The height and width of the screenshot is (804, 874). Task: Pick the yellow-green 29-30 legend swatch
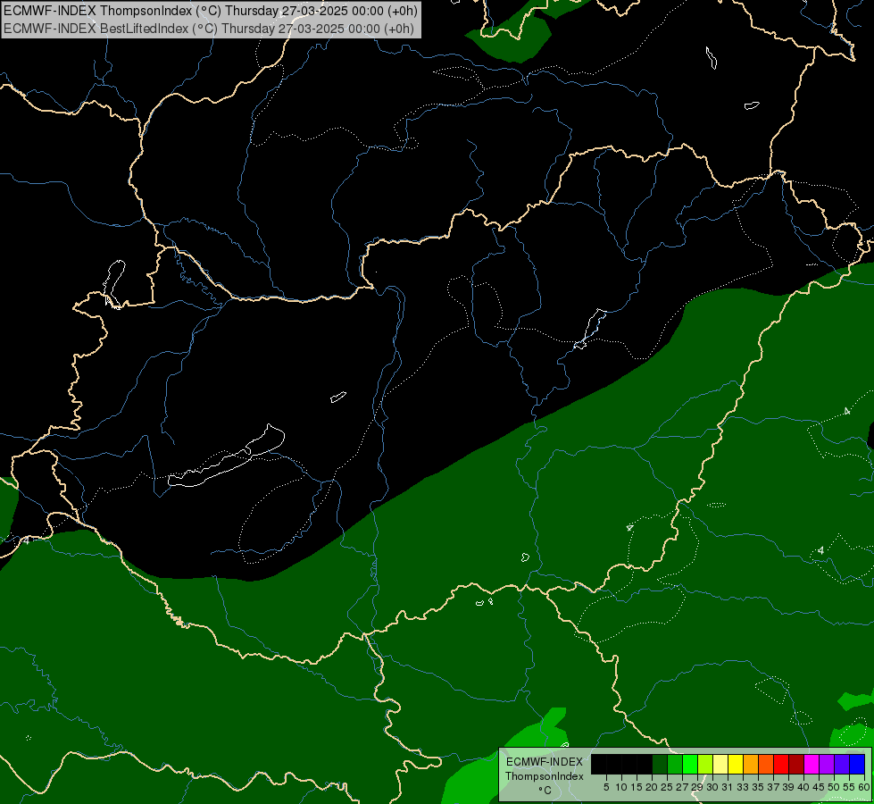pyautogui.click(x=705, y=764)
